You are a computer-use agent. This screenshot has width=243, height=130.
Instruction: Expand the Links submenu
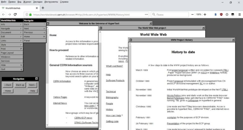point(12,41)
